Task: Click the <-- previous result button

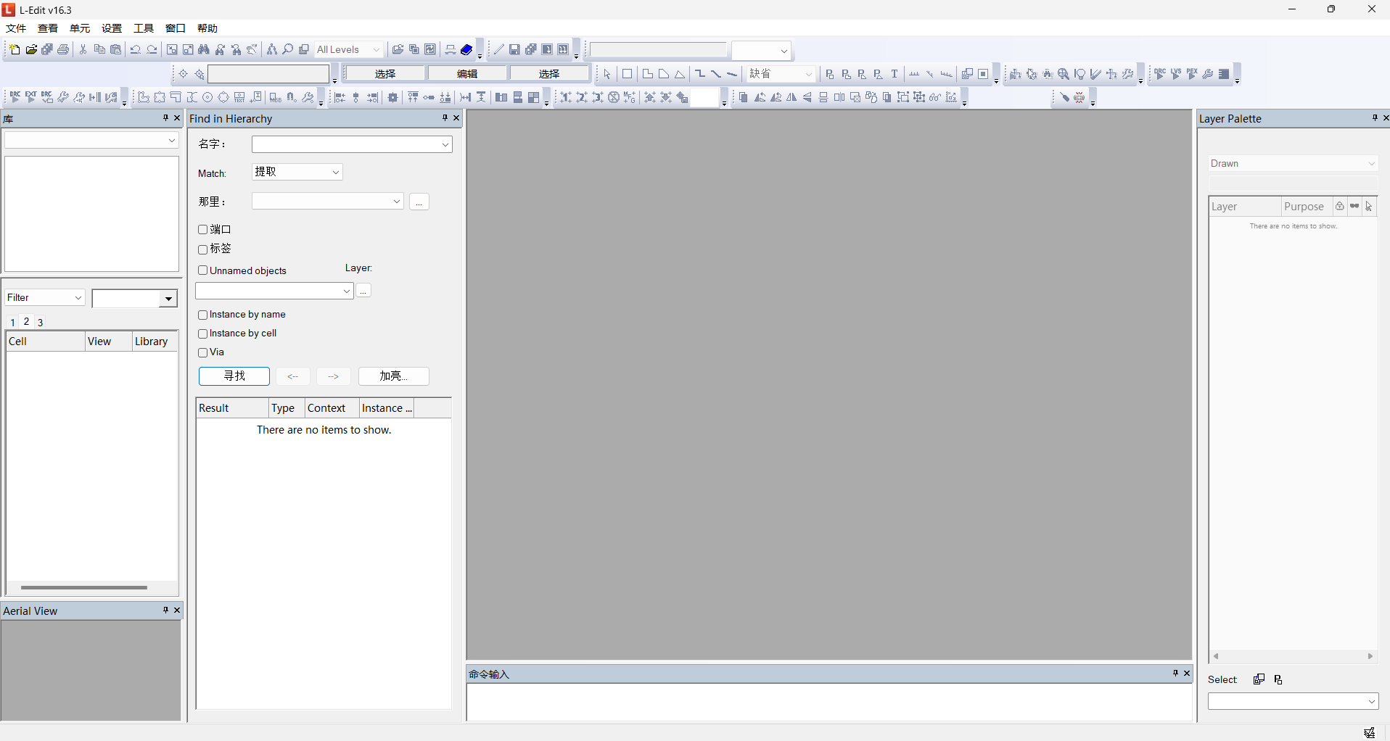Action: point(293,376)
